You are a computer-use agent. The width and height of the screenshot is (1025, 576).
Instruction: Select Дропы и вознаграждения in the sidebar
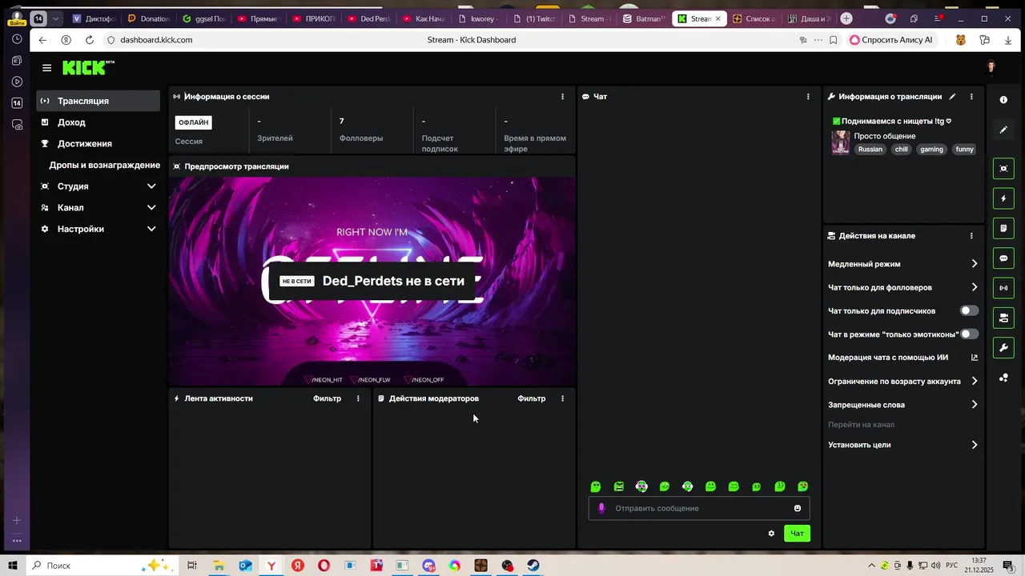point(98,165)
